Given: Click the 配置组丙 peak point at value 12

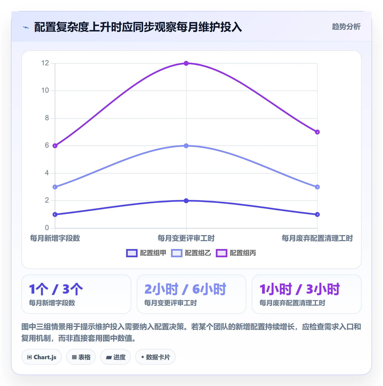Looking at the screenshot, I should pyautogui.click(x=186, y=63).
